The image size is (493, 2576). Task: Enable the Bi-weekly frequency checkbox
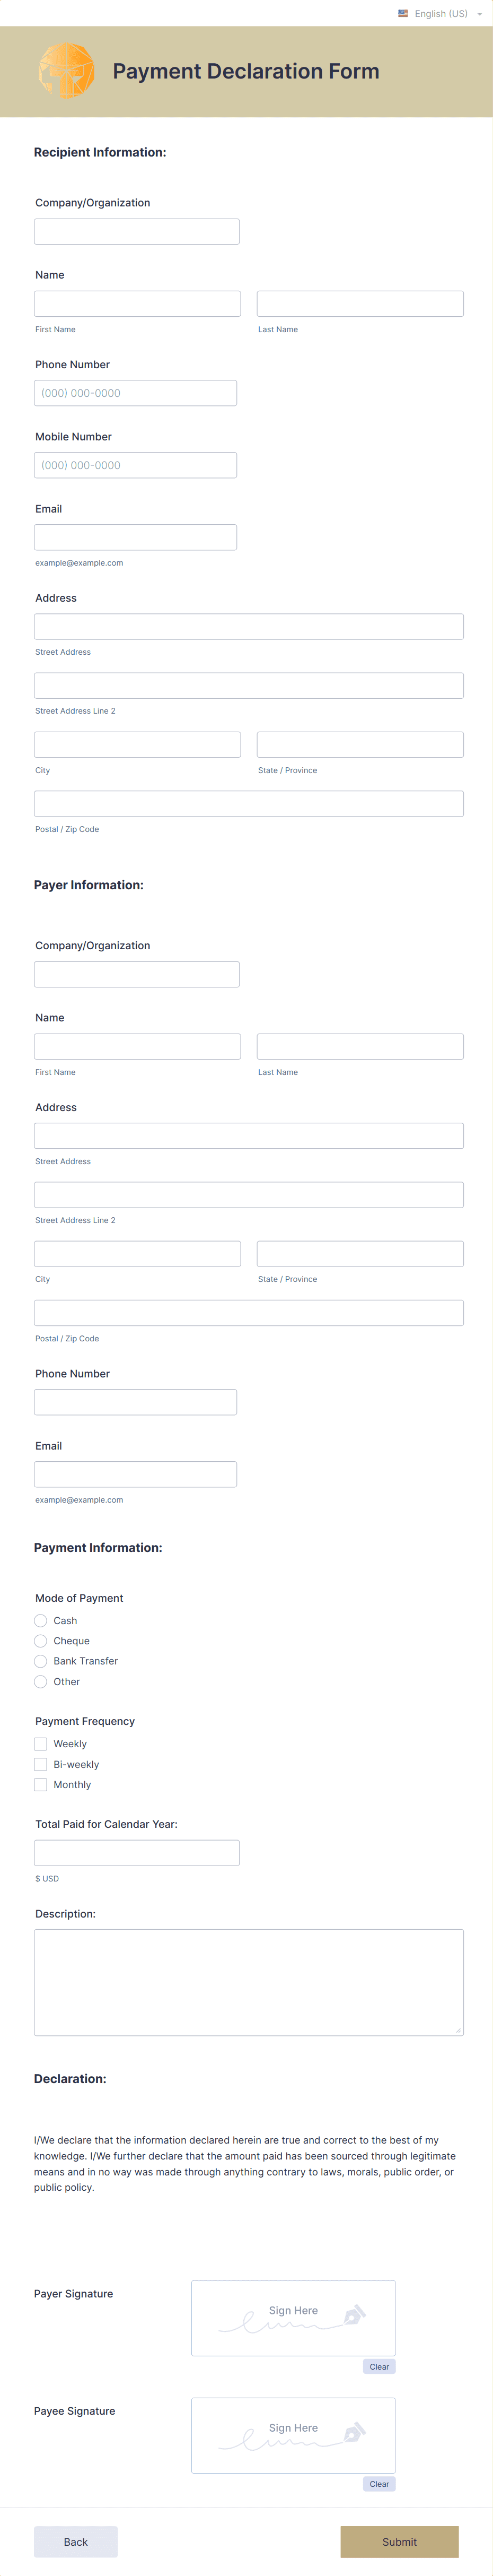click(x=40, y=1764)
